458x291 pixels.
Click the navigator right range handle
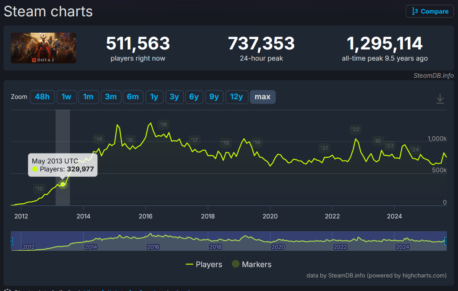446,241
